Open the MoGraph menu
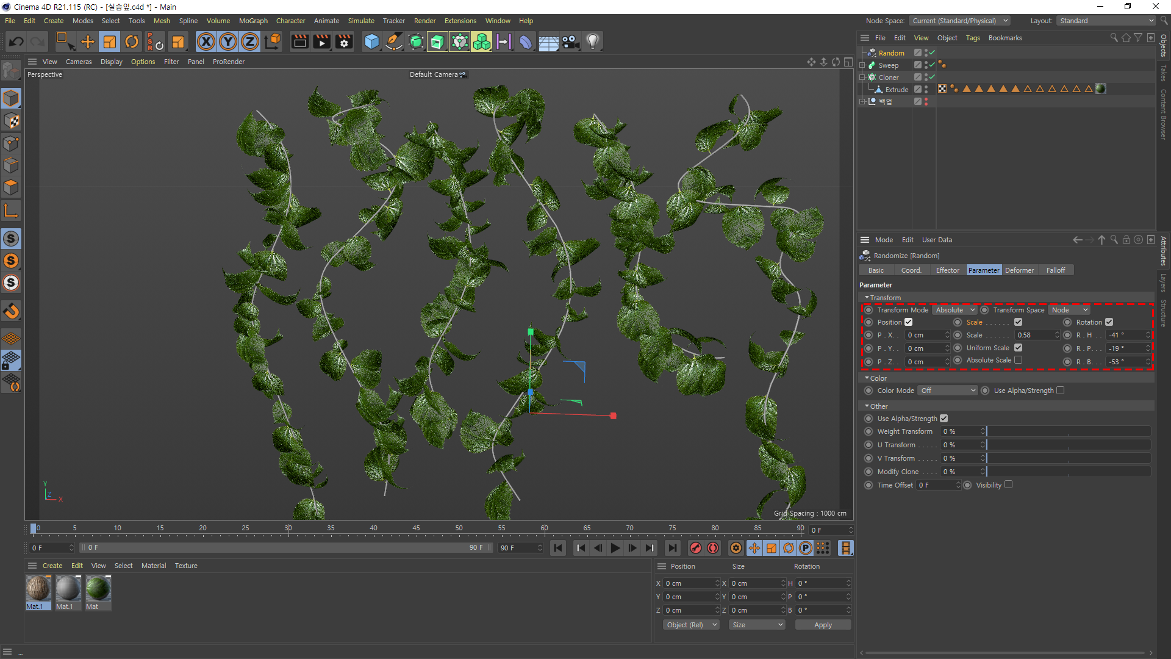Viewport: 1171px width, 659px height. (x=253, y=21)
